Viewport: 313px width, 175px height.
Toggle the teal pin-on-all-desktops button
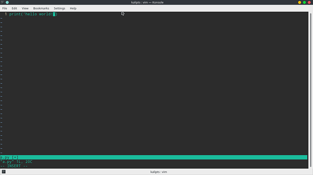(x=7, y=2)
